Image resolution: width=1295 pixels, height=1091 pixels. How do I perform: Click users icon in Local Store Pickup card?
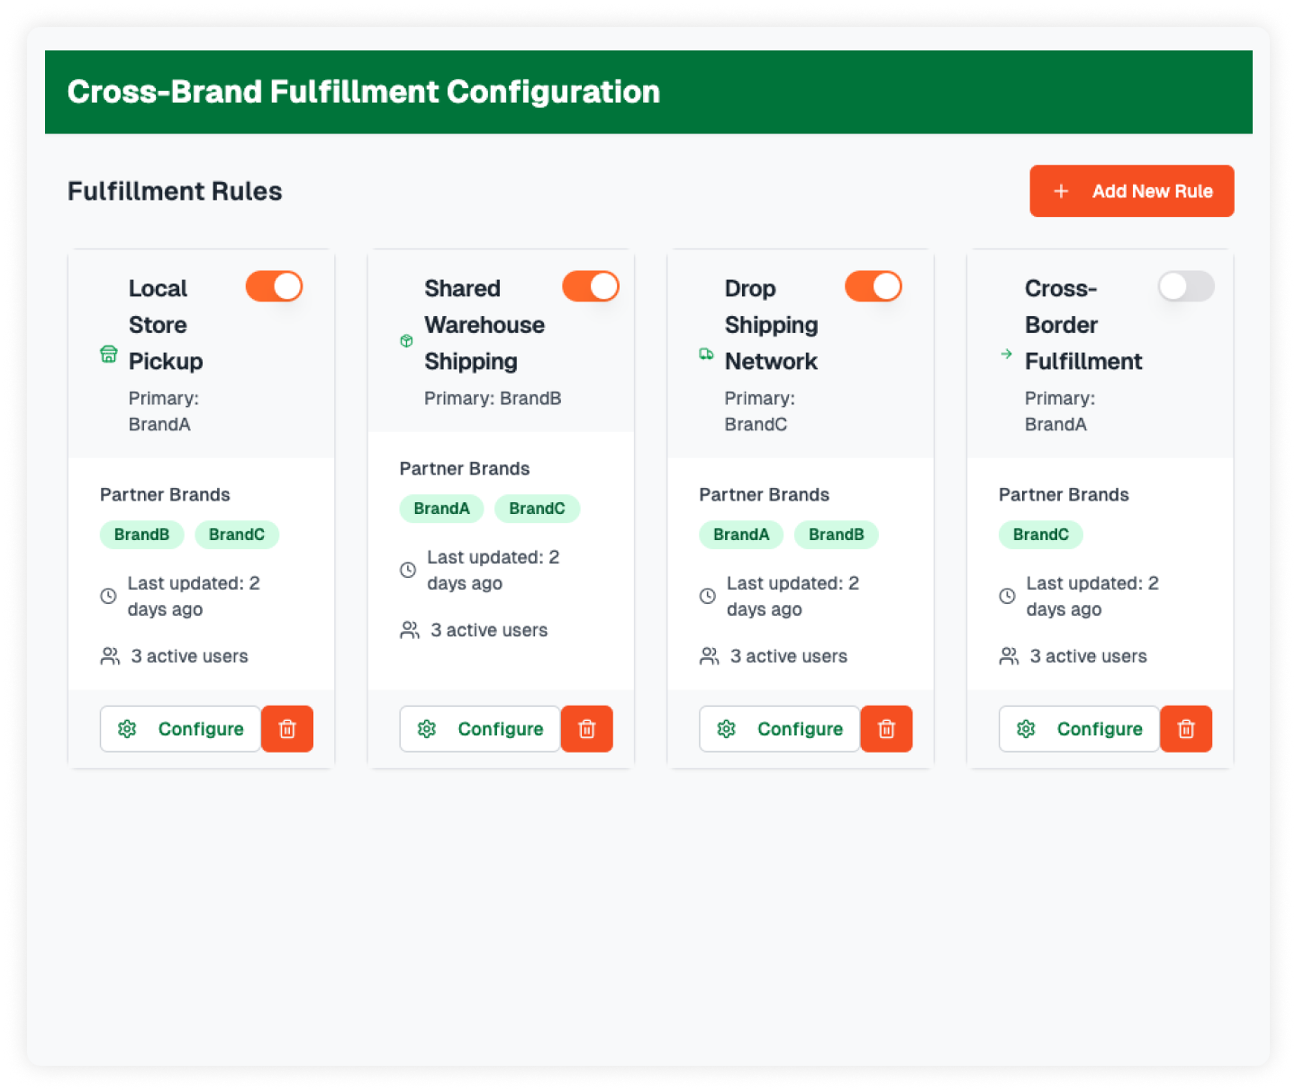110,656
